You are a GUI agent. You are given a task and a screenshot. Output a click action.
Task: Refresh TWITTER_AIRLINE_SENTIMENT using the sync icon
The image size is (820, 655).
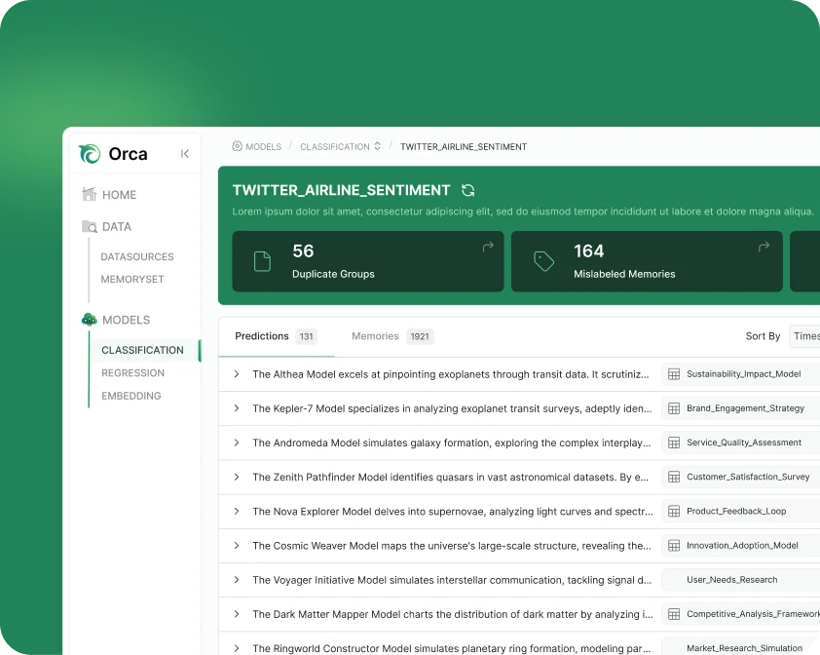point(468,190)
